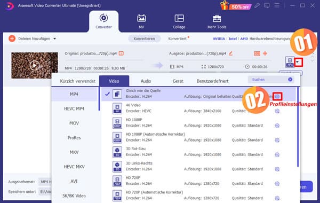
Task: Choose Gleich wie die Quelle profile
Action: pyautogui.click(x=198, y=94)
